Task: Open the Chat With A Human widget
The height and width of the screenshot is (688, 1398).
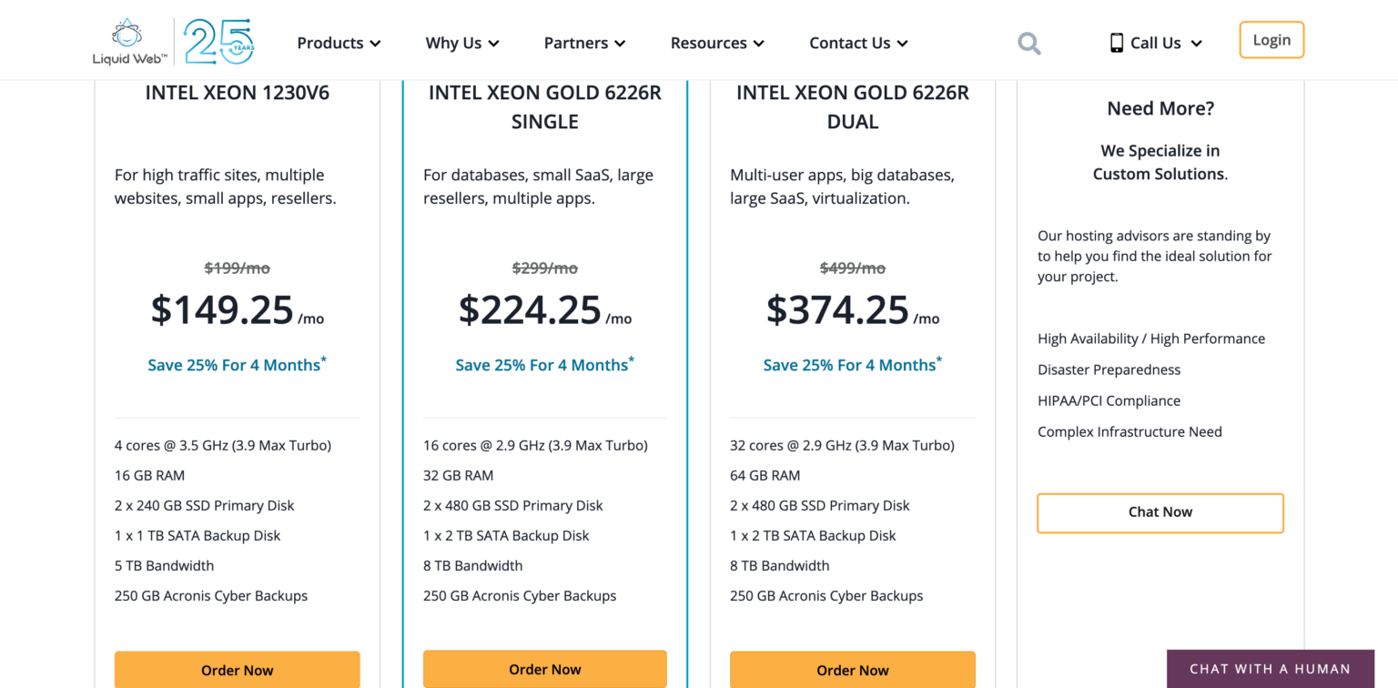Action: click(1270, 669)
